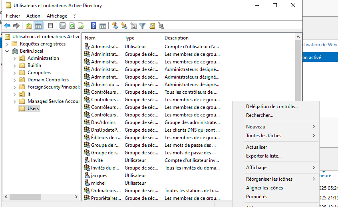Toggle the action pane toolbar icon

(x=103, y=26)
